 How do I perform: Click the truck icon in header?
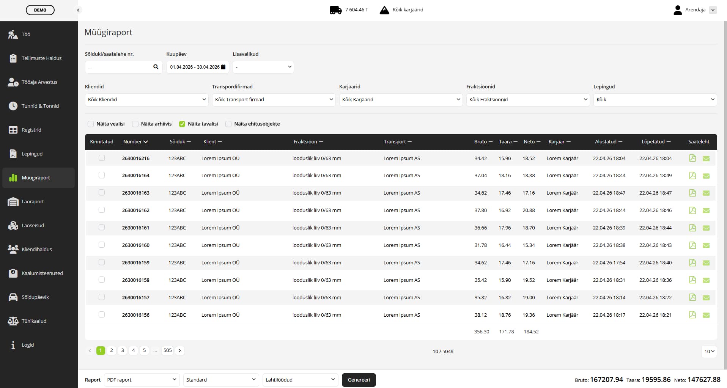[335, 10]
